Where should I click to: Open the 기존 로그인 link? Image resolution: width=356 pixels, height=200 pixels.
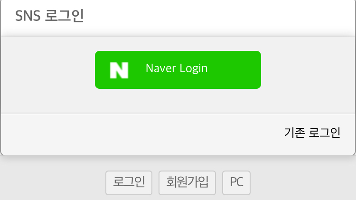[x=312, y=133]
